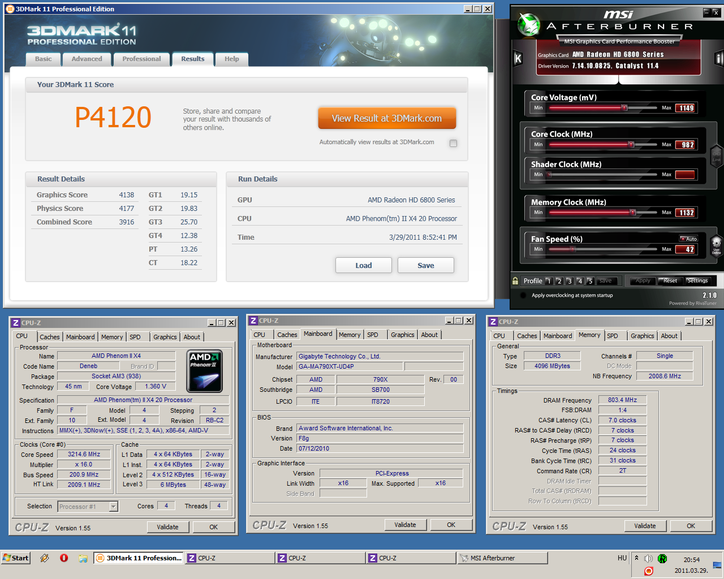The image size is (724, 579).
Task: Open SPD tab in the CPU-Z Memory window
Action: pyautogui.click(x=613, y=336)
